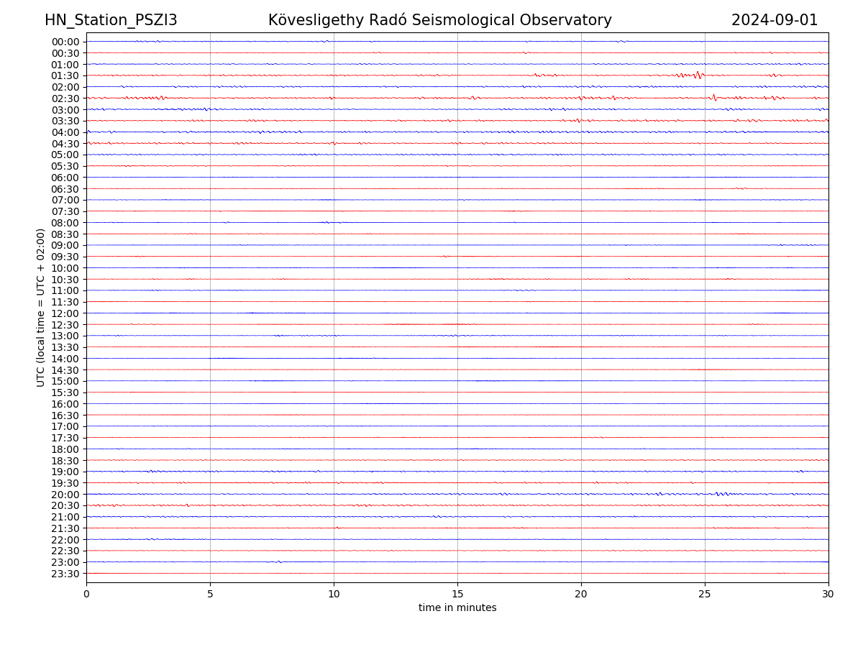Select the 19:30 trace time label

[x=65, y=483]
